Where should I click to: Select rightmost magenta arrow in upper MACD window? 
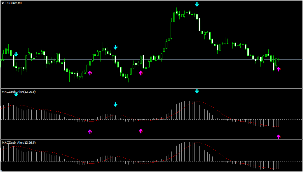coord(279,137)
